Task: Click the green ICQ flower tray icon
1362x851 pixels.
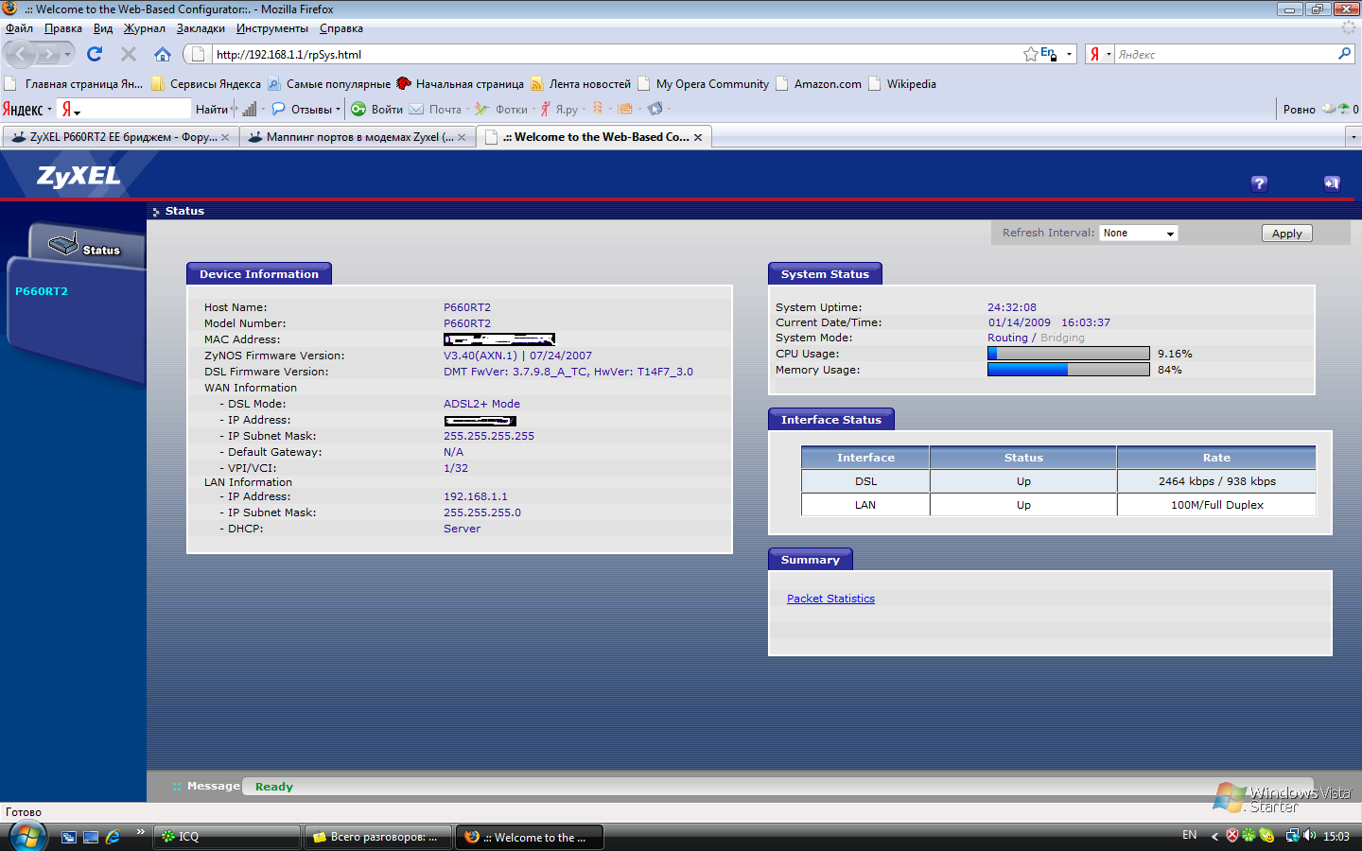Action: click(x=1248, y=835)
